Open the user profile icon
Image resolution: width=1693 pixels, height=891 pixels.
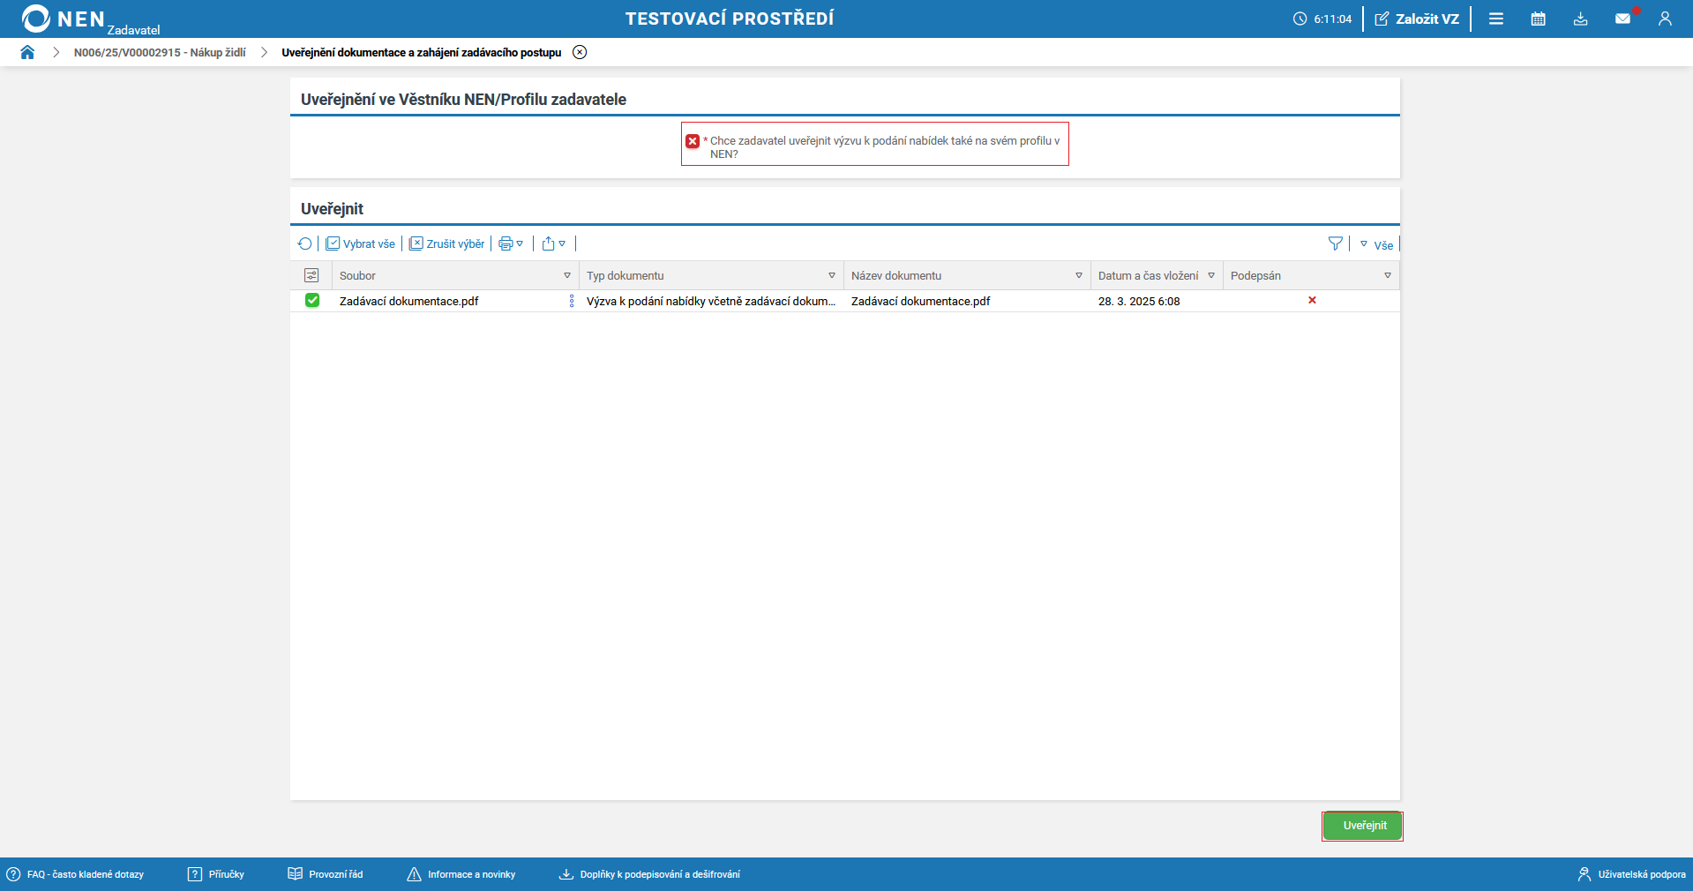(1665, 19)
